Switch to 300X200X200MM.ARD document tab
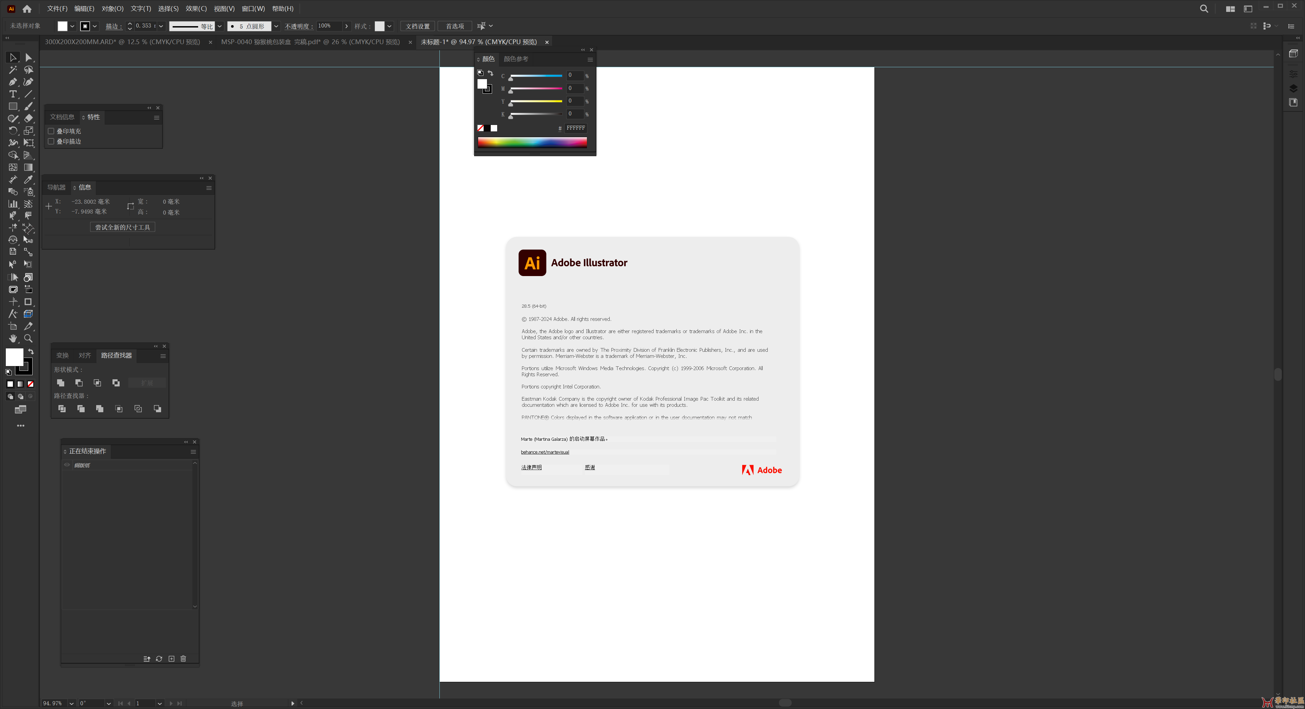This screenshot has height=709, width=1305. 123,42
